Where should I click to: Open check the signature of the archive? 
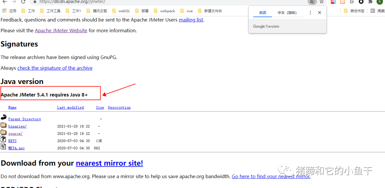(55, 68)
